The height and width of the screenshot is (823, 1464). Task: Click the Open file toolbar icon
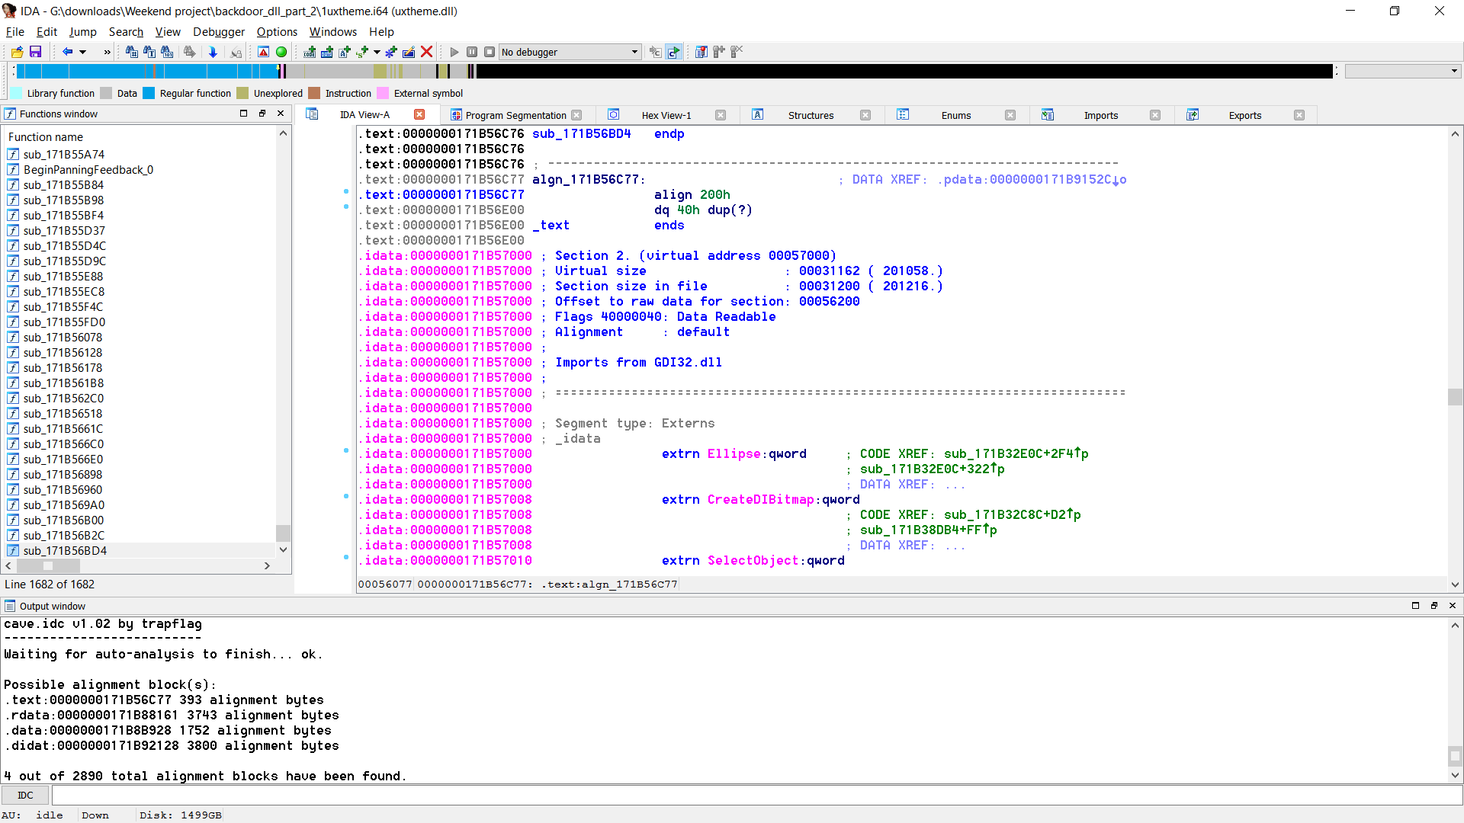(x=17, y=52)
